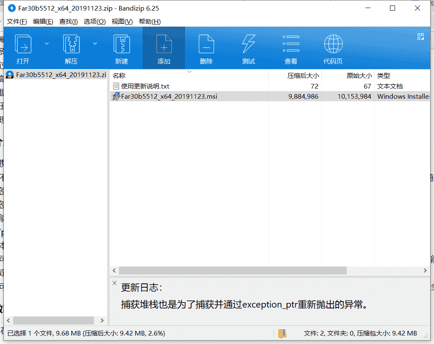Close the archive comment panel
Viewport: 434px width, 344px height.
(x=115, y=283)
